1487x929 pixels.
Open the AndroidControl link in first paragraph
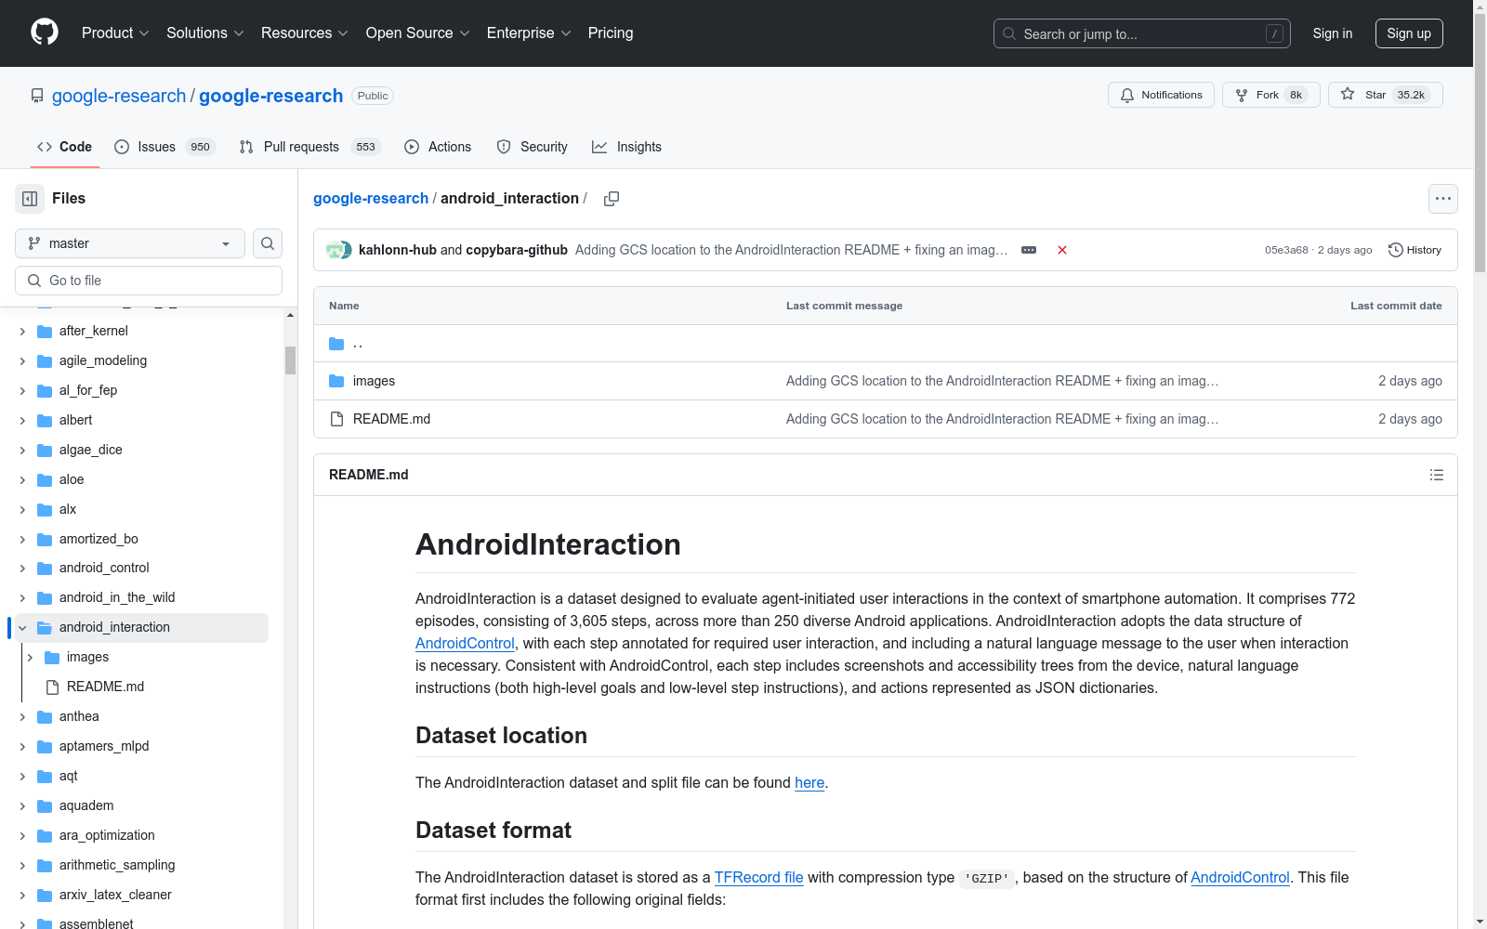(465, 644)
